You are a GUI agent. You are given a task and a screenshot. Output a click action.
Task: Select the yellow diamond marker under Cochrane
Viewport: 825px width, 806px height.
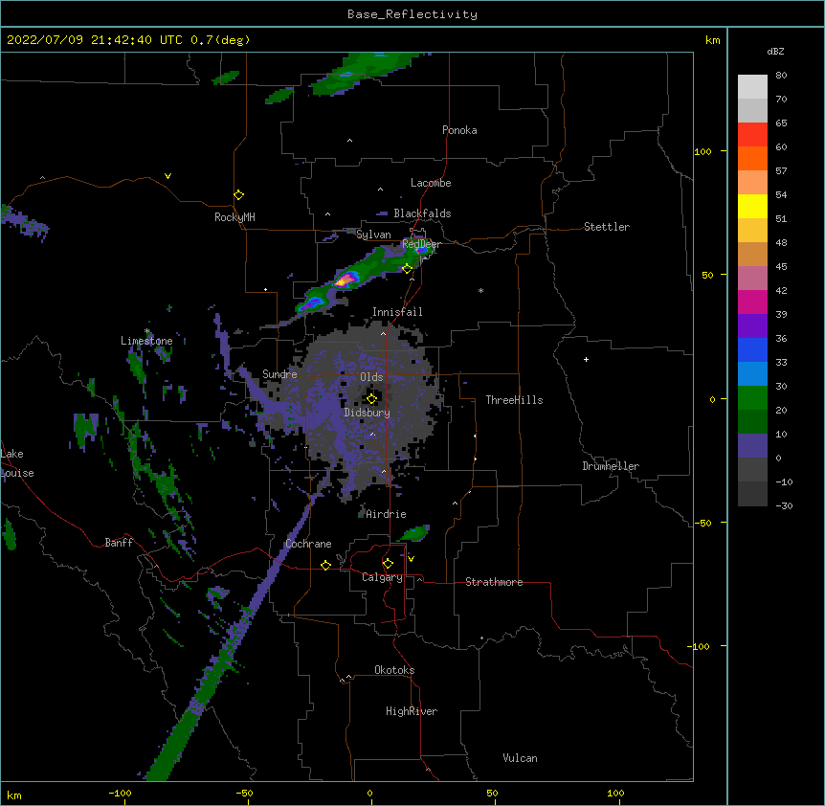click(x=325, y=565)
